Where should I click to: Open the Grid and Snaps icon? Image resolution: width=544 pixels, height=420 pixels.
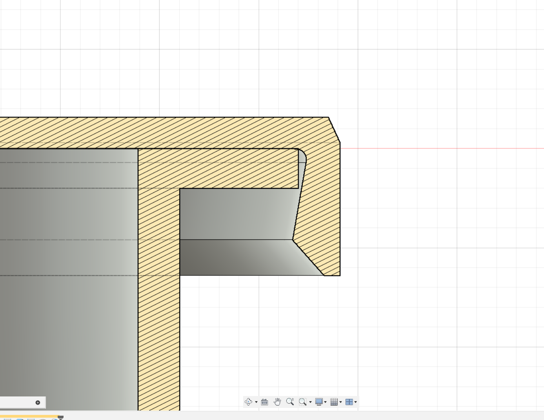pos(334,402)
